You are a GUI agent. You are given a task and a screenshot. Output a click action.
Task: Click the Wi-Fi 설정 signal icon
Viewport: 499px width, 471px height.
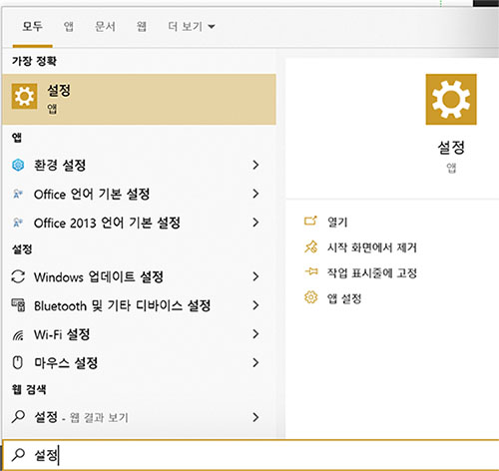coord(18,335)
